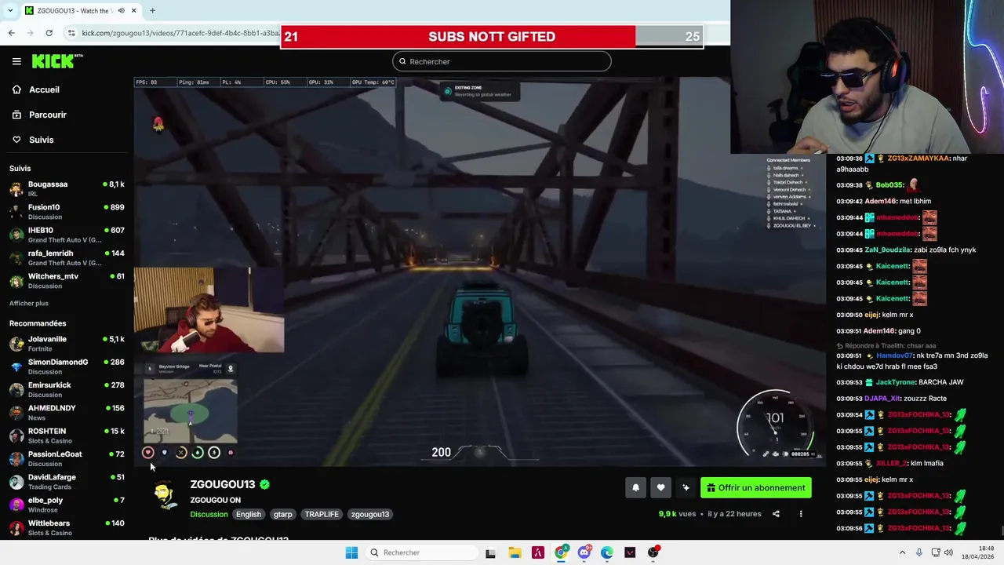Click the kick.com address bar URL
Viewport: 1004px width, 565px height.
[180, 33]
